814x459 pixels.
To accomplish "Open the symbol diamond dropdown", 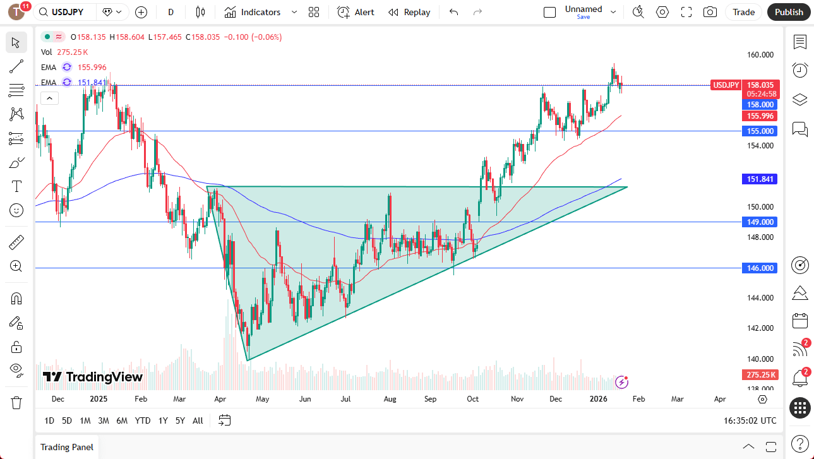I will point(112,12).
